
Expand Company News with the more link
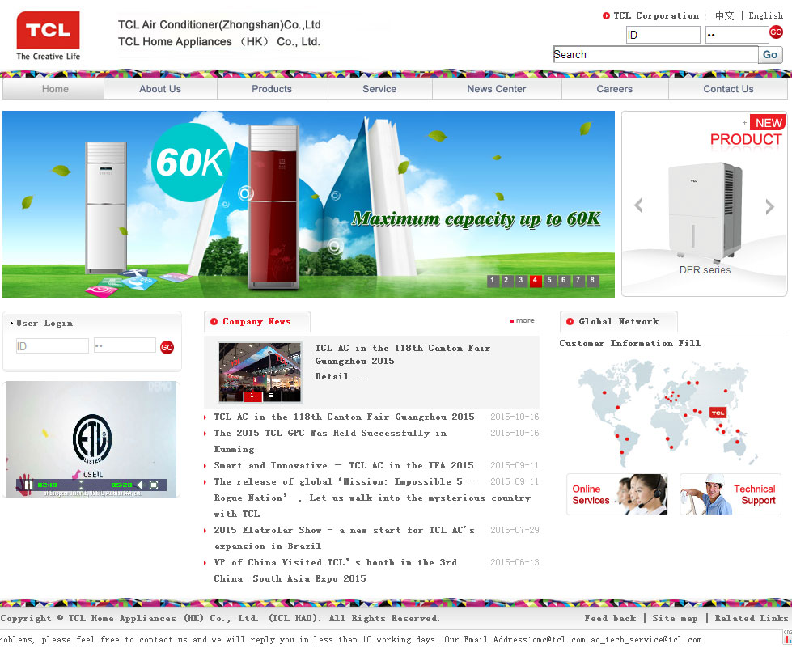click(x=523, y=321)
